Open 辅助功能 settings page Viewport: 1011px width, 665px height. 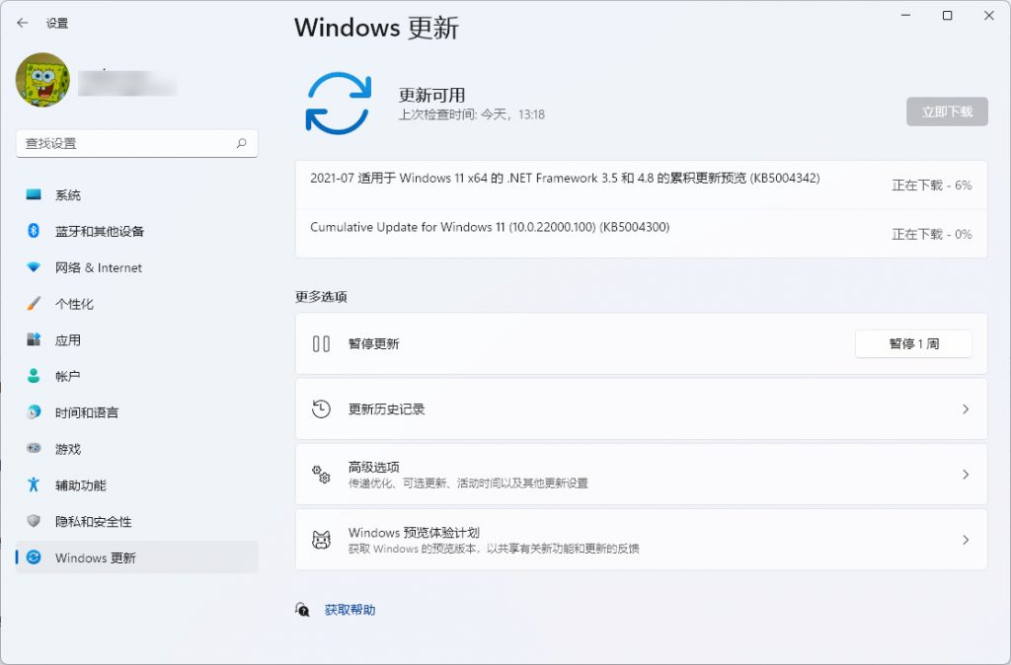pyautogui.click(x=80, y=485)
